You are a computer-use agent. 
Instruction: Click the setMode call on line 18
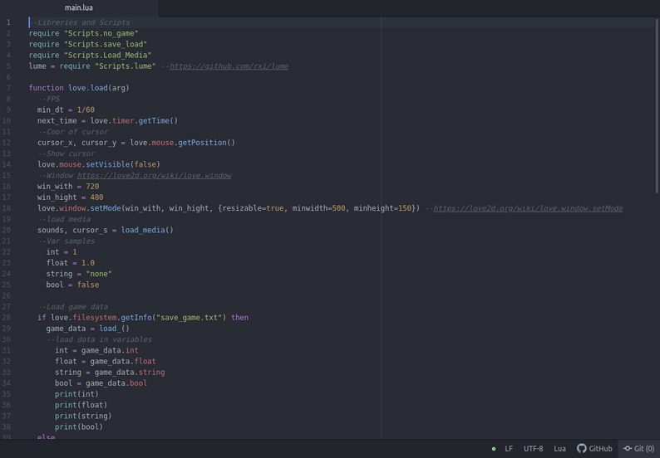(106, 208)
